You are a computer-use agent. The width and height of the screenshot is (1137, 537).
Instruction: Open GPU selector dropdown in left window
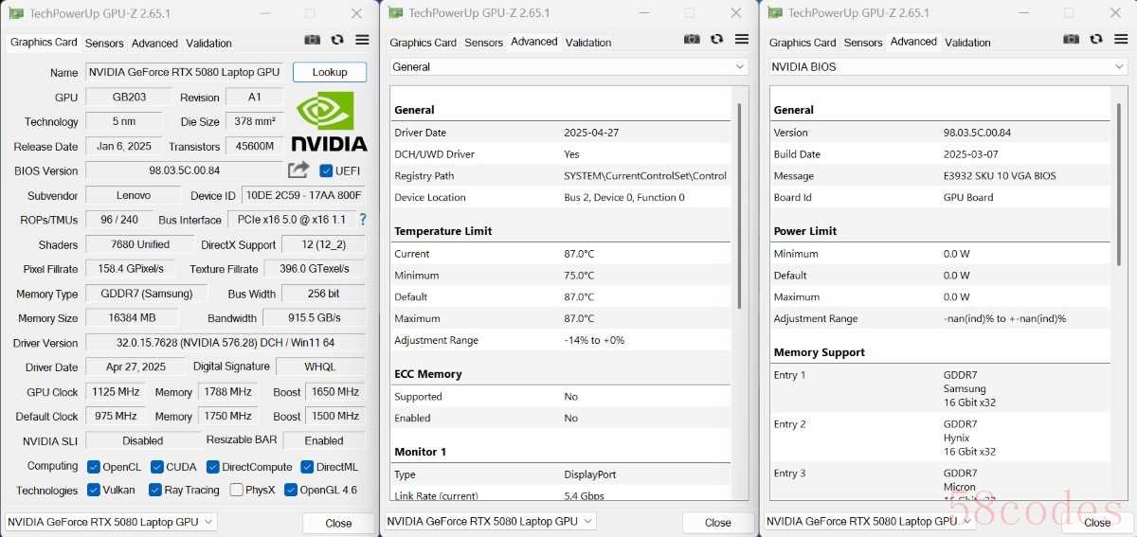point(111,522)
